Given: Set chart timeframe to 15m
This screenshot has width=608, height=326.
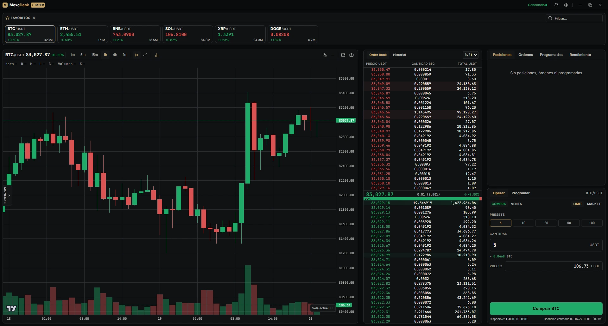Looking at the screenshot, I should 94,55.
